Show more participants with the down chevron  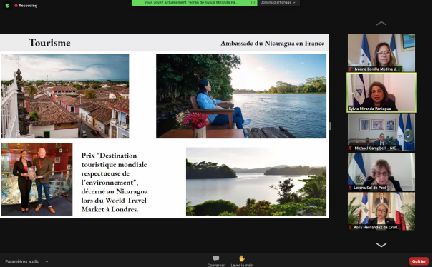381,245
